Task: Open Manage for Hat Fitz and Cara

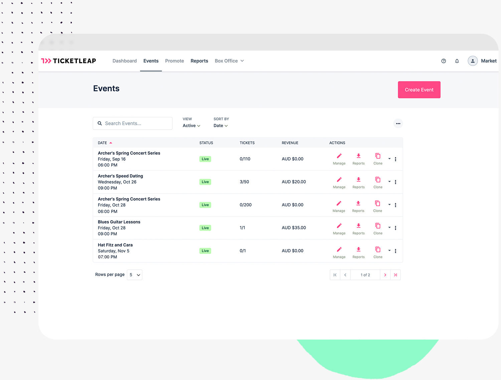Action: (x=339, y=250)
